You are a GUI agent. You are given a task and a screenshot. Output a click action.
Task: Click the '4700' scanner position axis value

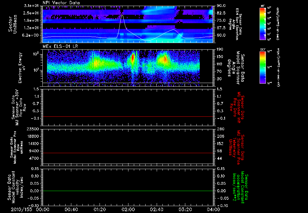[x=35, y=158]
